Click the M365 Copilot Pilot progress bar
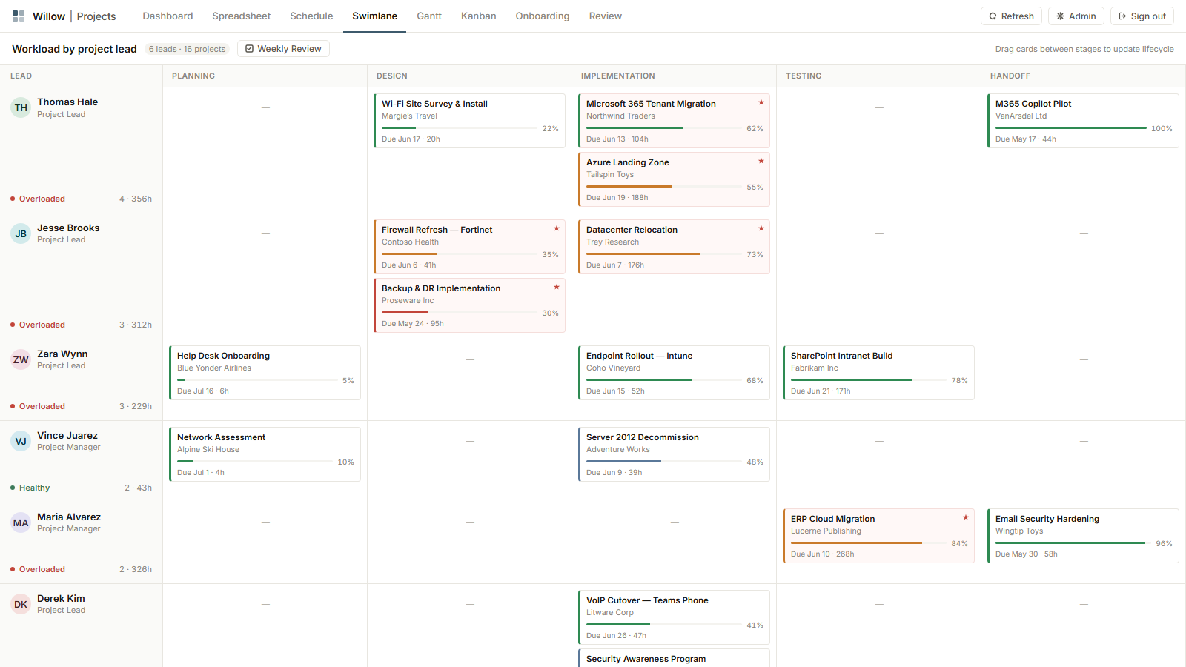 click(1071, 128)
